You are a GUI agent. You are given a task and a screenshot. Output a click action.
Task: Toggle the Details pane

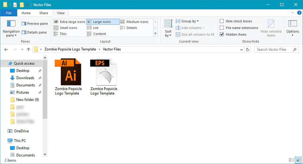34,32
